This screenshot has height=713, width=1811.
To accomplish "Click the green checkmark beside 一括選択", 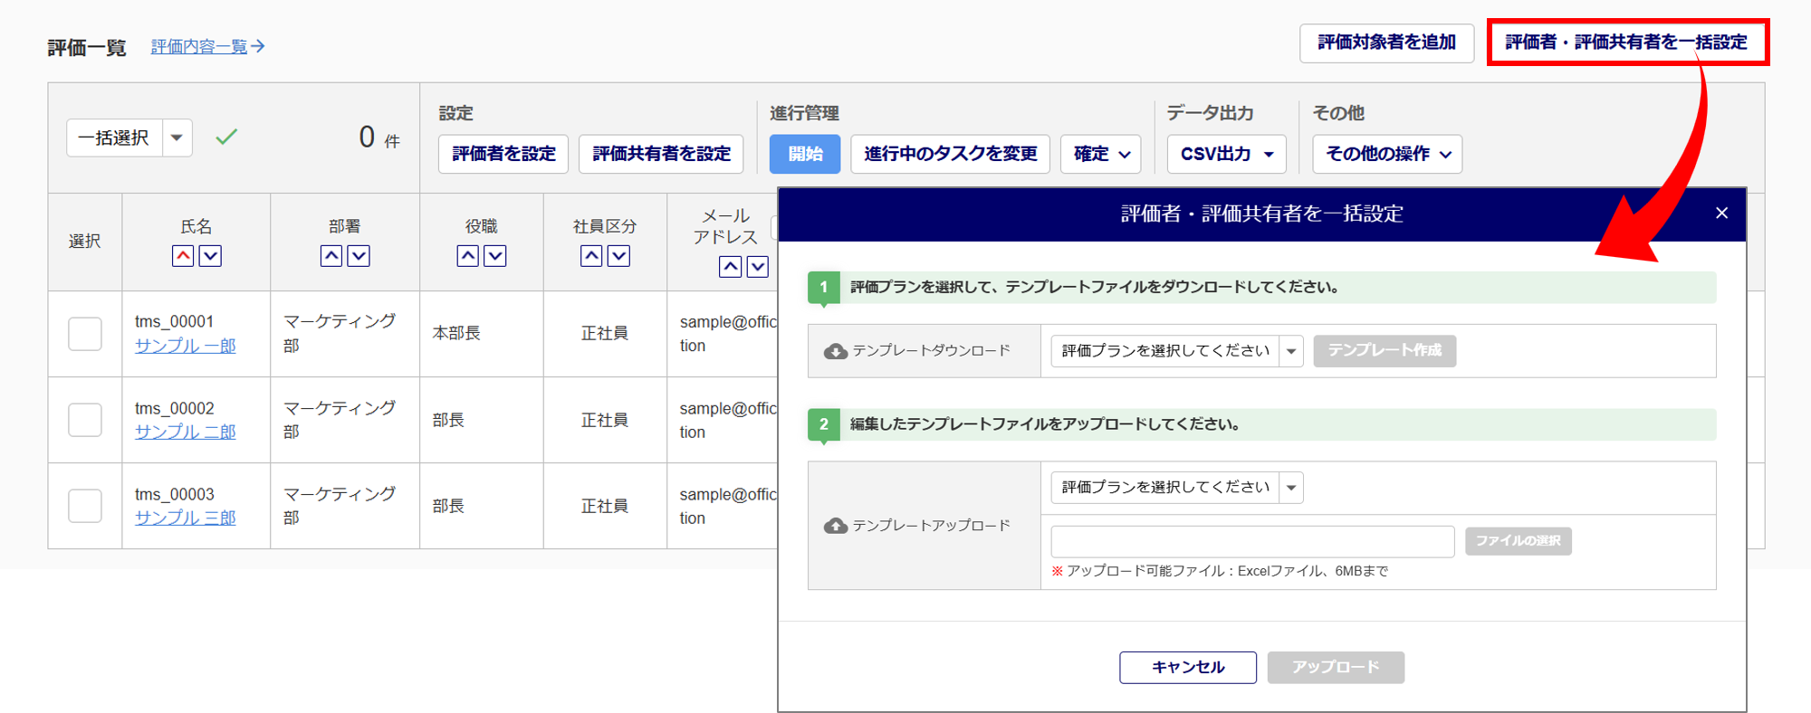I will coord(226,137).
